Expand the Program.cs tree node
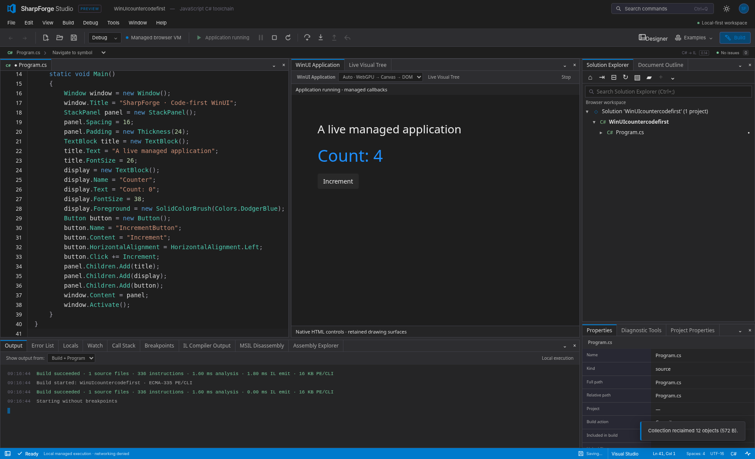The width and height of the screenshot is (755, 459). pos(601,132)
